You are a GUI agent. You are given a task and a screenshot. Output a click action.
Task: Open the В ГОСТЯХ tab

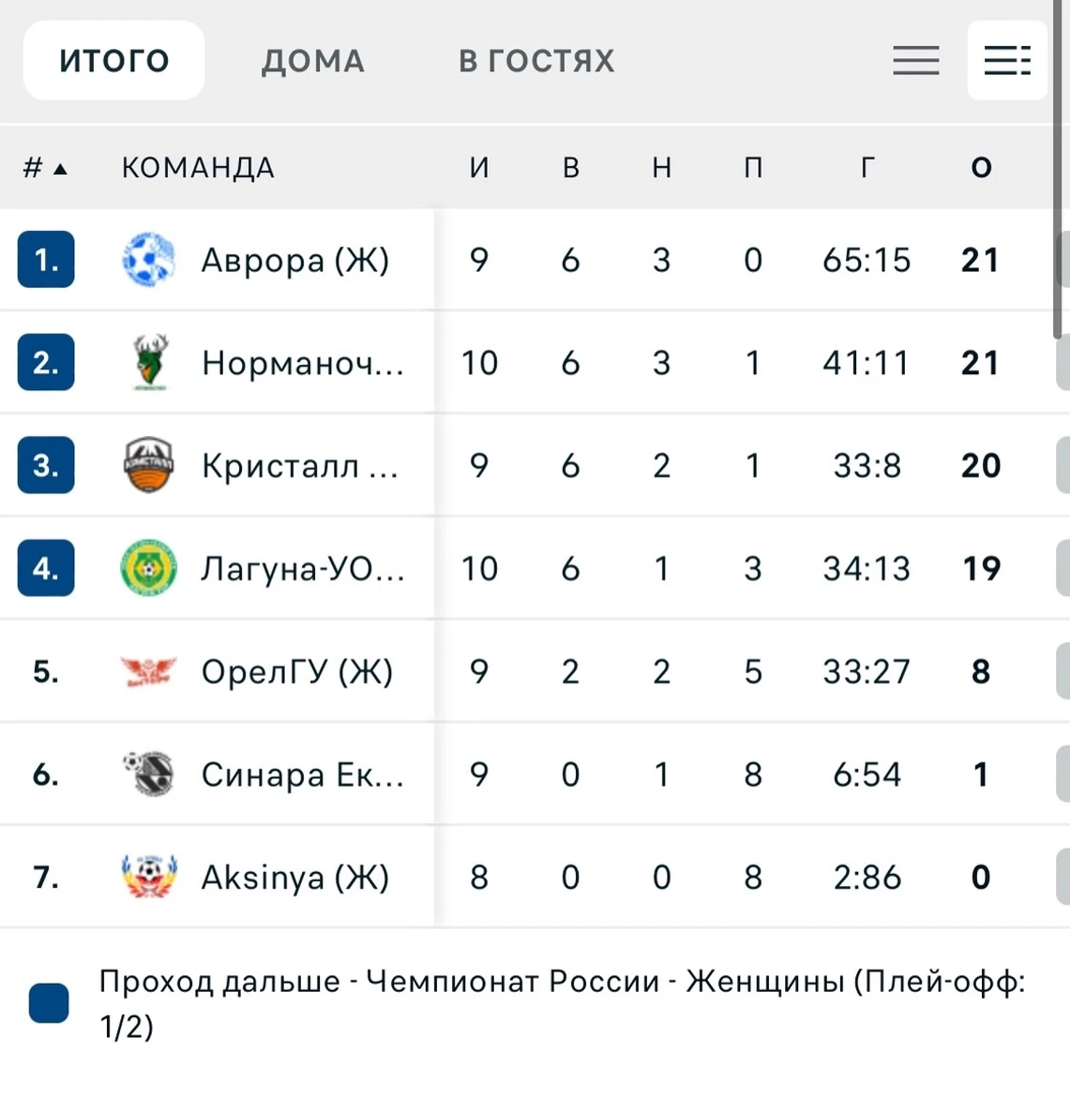tap(536, 61)
